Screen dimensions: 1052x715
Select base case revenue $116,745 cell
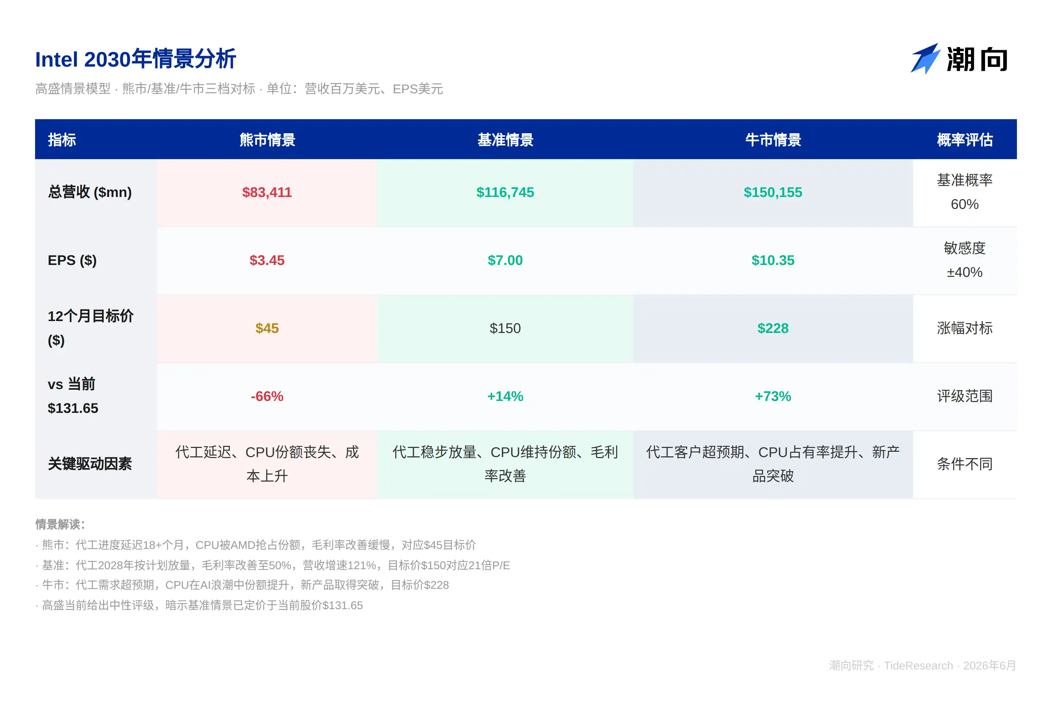pos(505,192)
